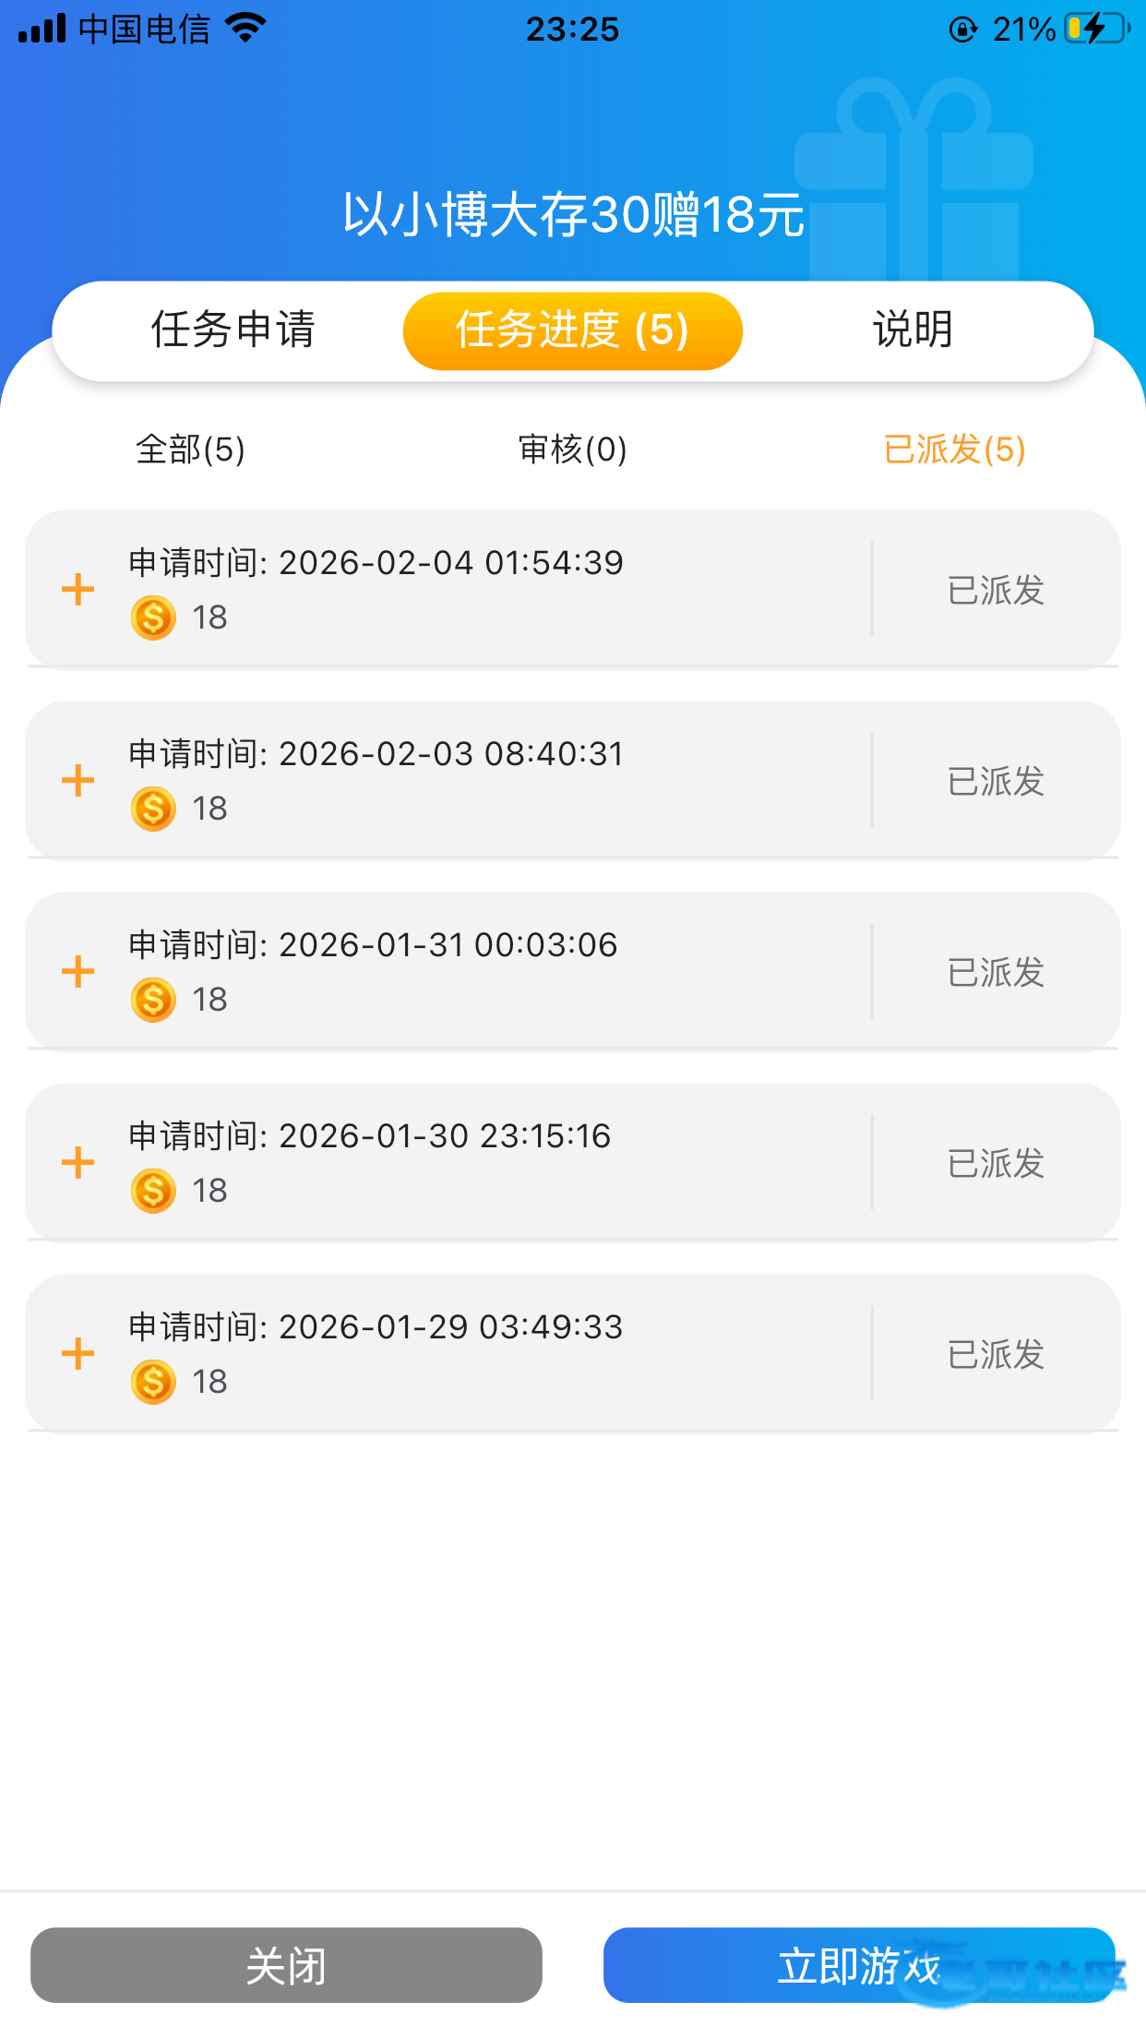The width and height of the screenshot is (1146, 2038).
Task: Tap the Wi-Fi icon in status bar
Action: coord(245,29)
